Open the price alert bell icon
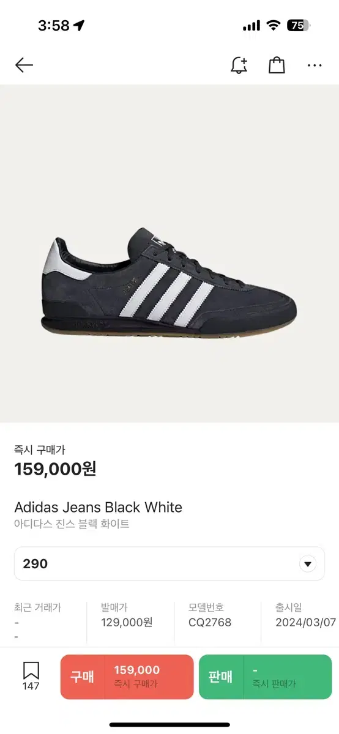This screenshot has height=734, width=339. 239,65
